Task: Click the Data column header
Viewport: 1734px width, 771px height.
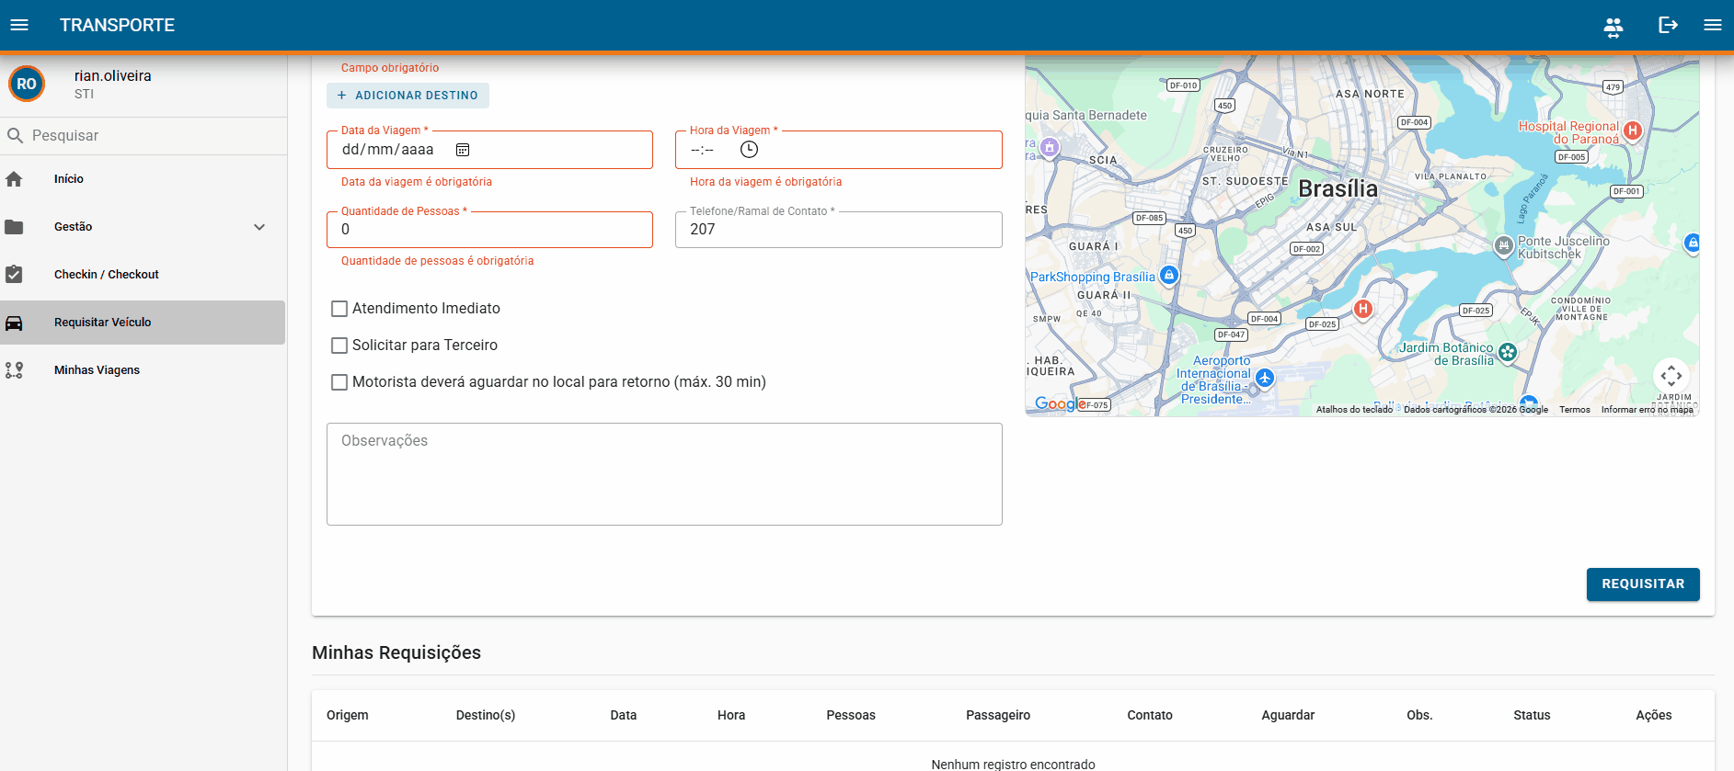Action: click(624, 715)
